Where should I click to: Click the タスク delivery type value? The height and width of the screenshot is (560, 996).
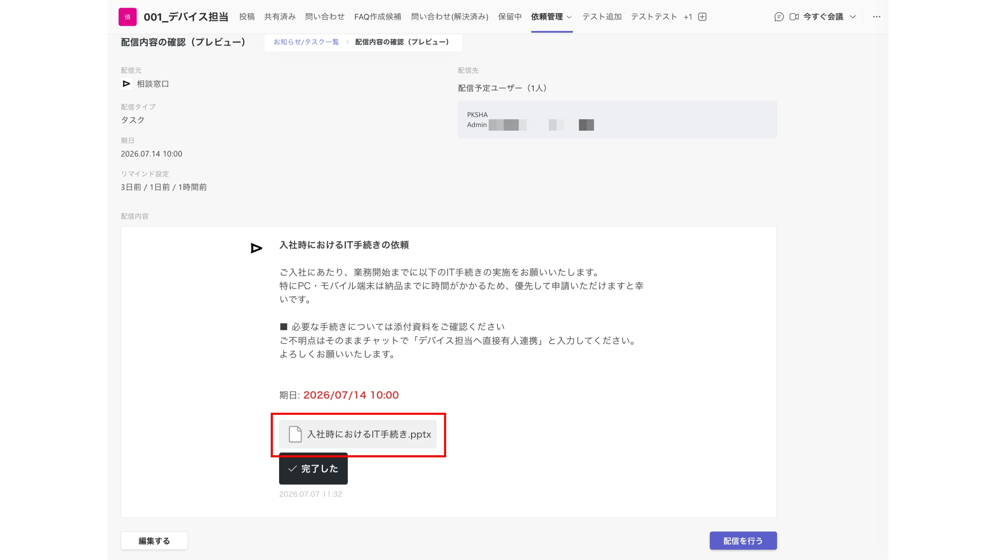(132, 120)
